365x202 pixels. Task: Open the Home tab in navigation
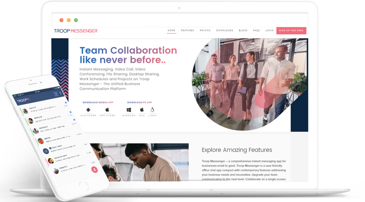pyautogui.click(x=171, y=31)
